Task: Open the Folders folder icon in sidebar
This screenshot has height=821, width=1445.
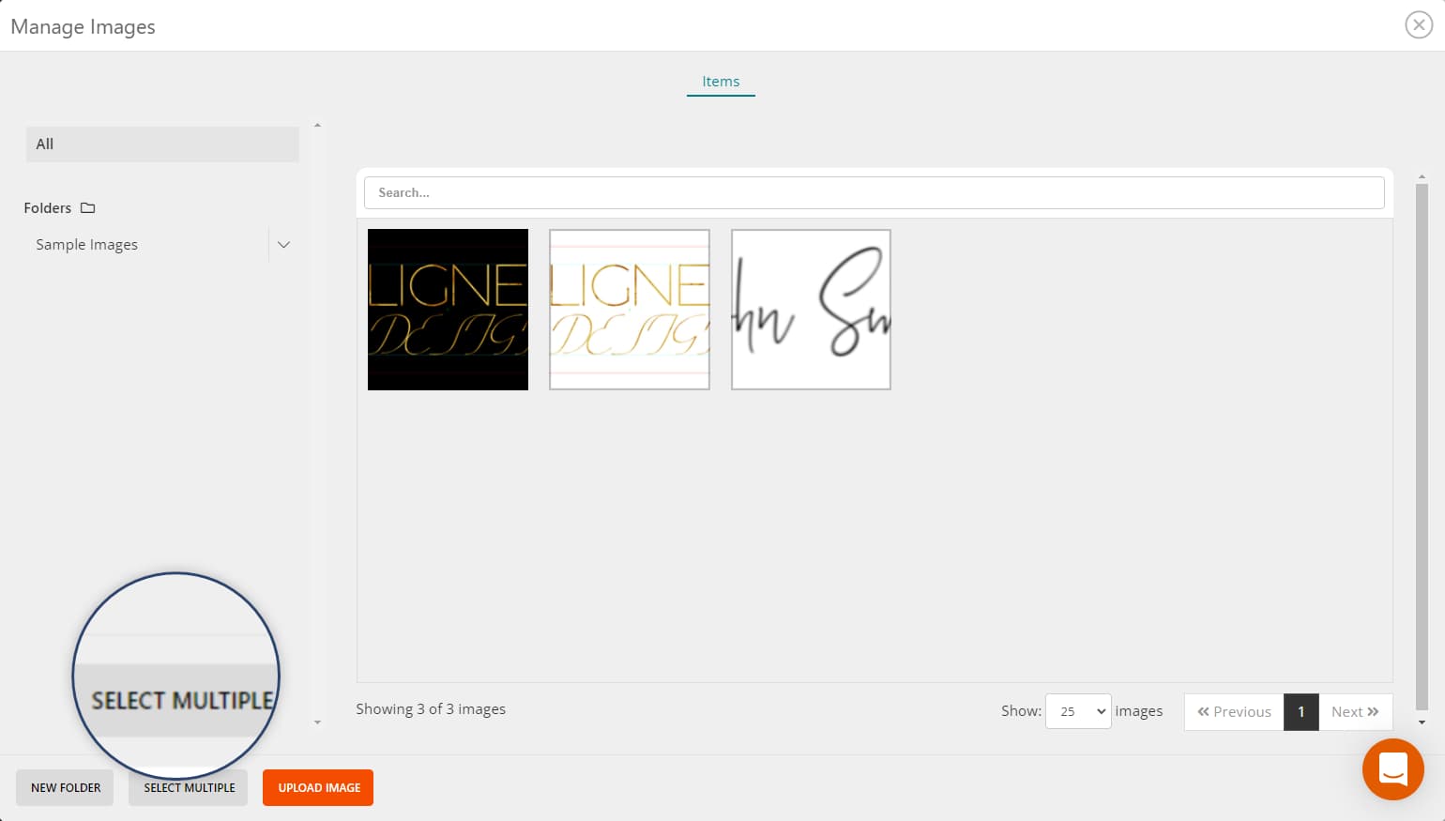Action: (87, 207)
